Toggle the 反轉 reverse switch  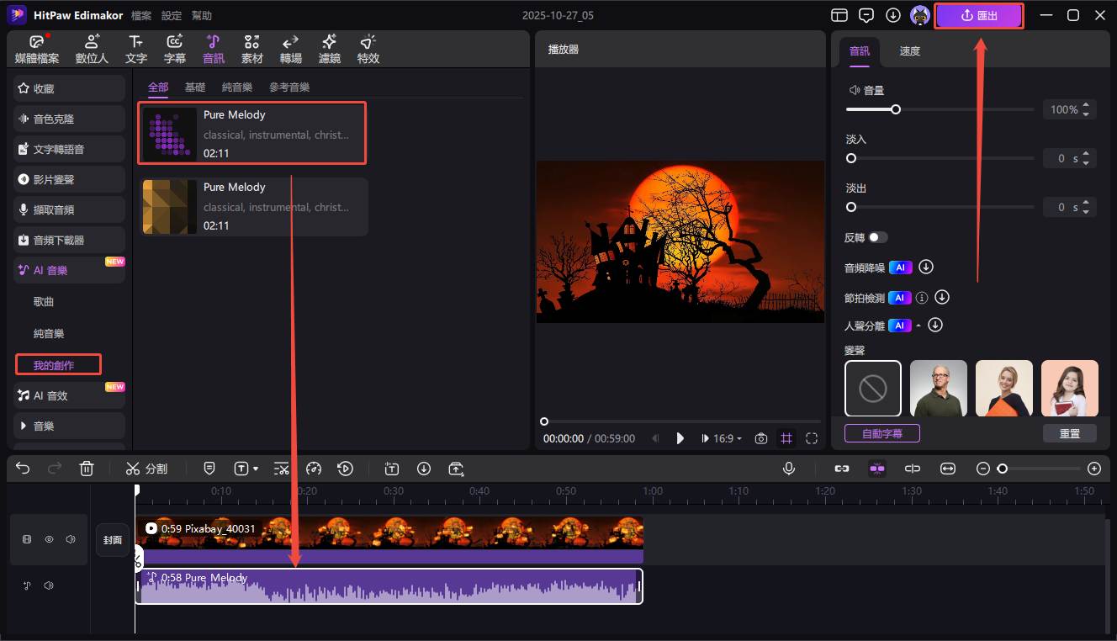click(x=878, y=237)
